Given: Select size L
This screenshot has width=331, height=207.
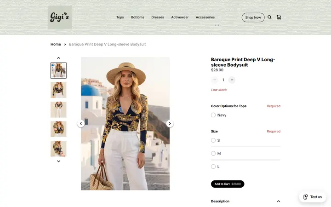Looking at the screenshot, I should 213,167.
